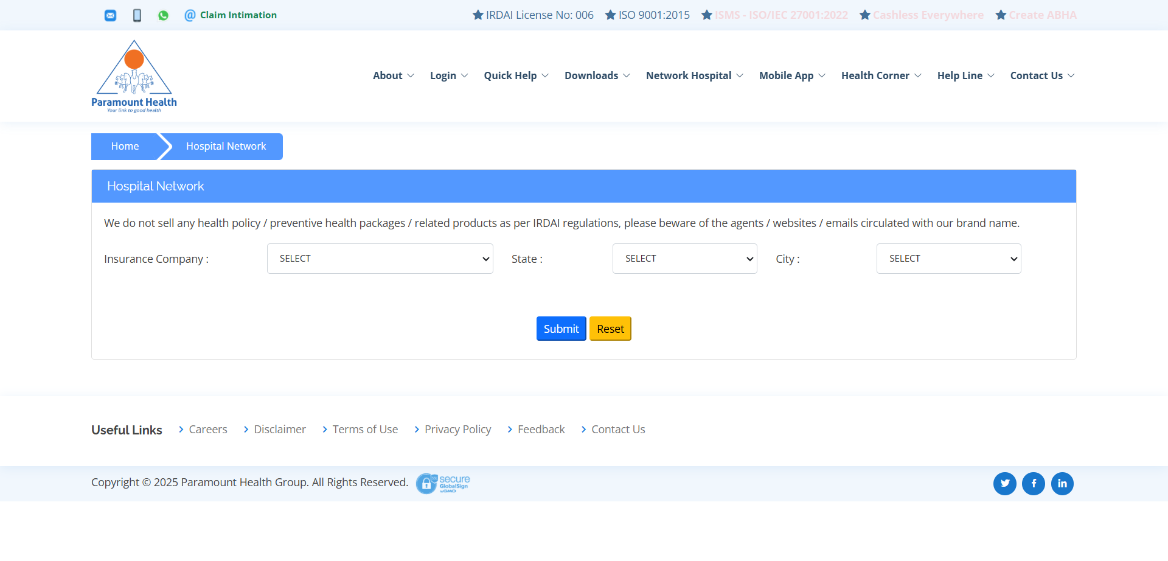The width and height of the screenshot is (1168, 561).
Task: Open the Mobile App menu
Action: (792, 75)
